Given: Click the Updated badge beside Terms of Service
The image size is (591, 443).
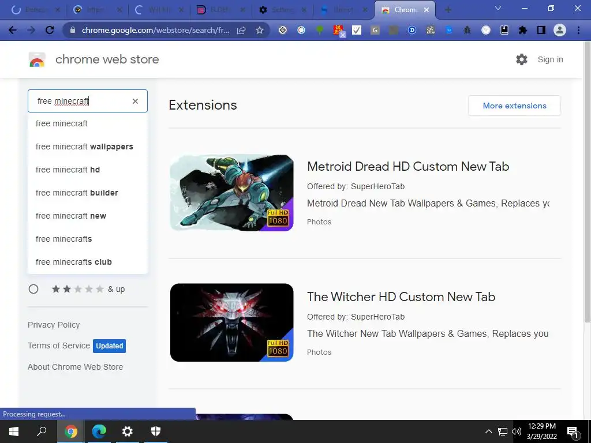Looking at the screenshot, I should 109,346.
